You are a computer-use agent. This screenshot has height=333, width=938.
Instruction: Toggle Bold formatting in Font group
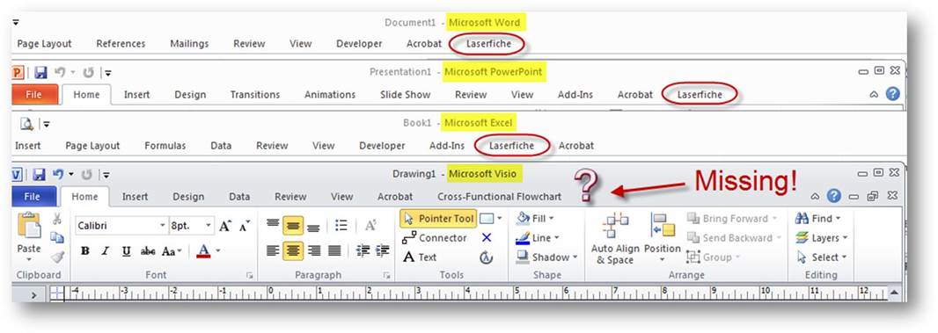coord(85,251)
